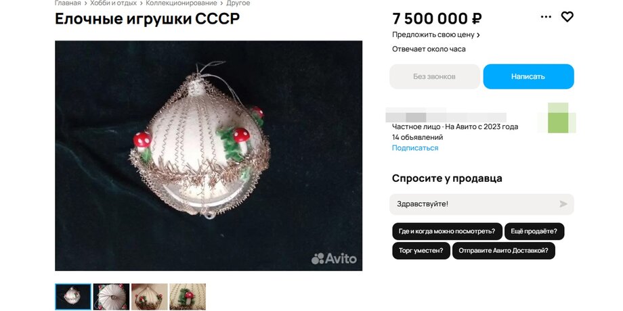Expand 'Предложить свою цену' arrow
This screenshot has width=623, height=311.
click(478, 35)
